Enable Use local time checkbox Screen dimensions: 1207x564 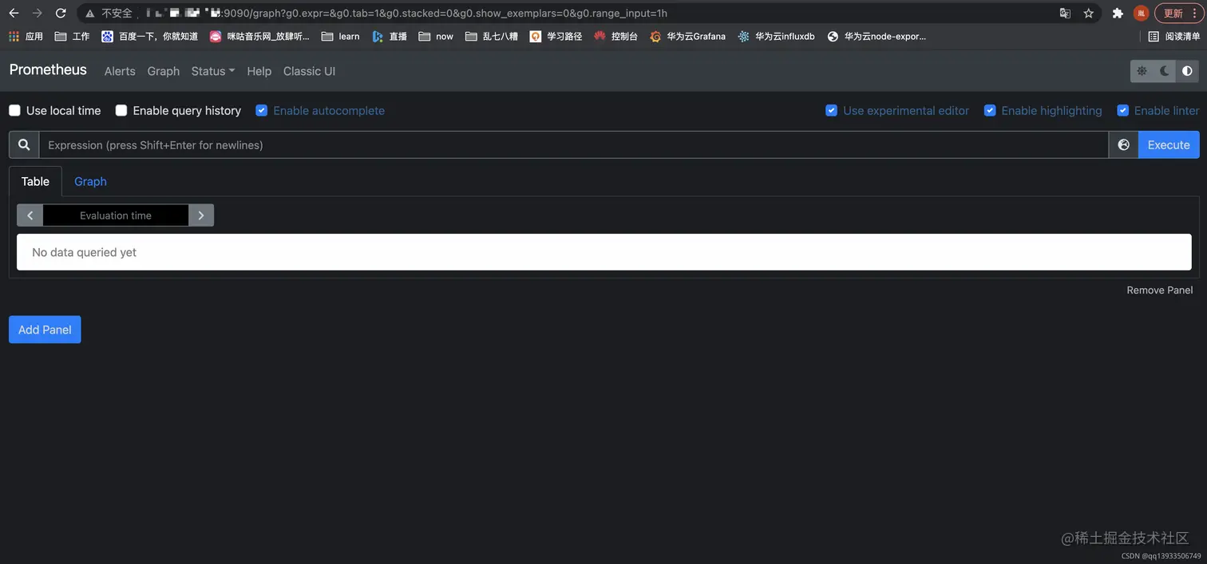tap(14, 111)
